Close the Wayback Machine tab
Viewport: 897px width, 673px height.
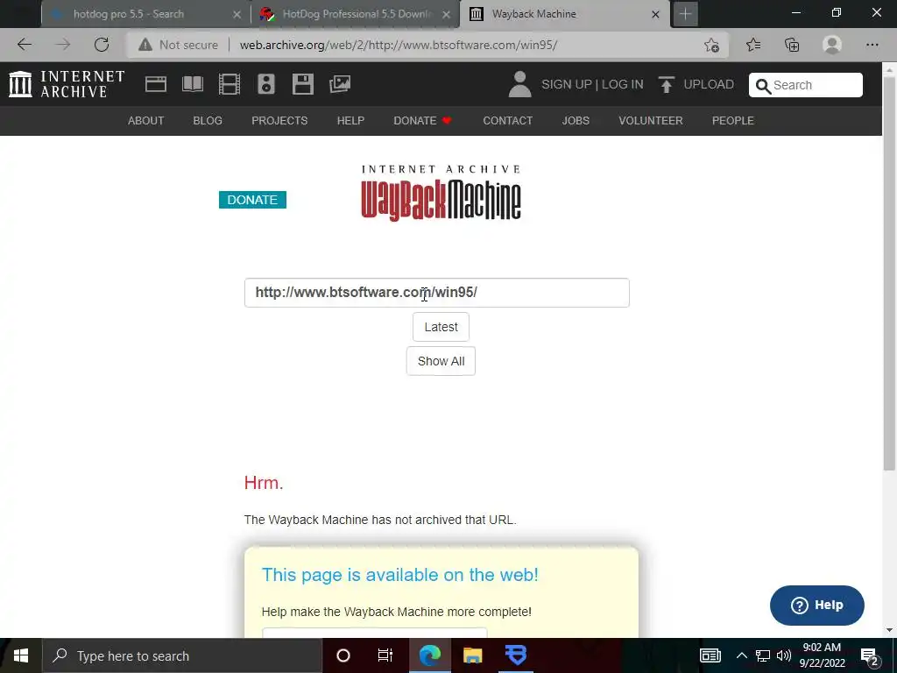coord(655,14)
